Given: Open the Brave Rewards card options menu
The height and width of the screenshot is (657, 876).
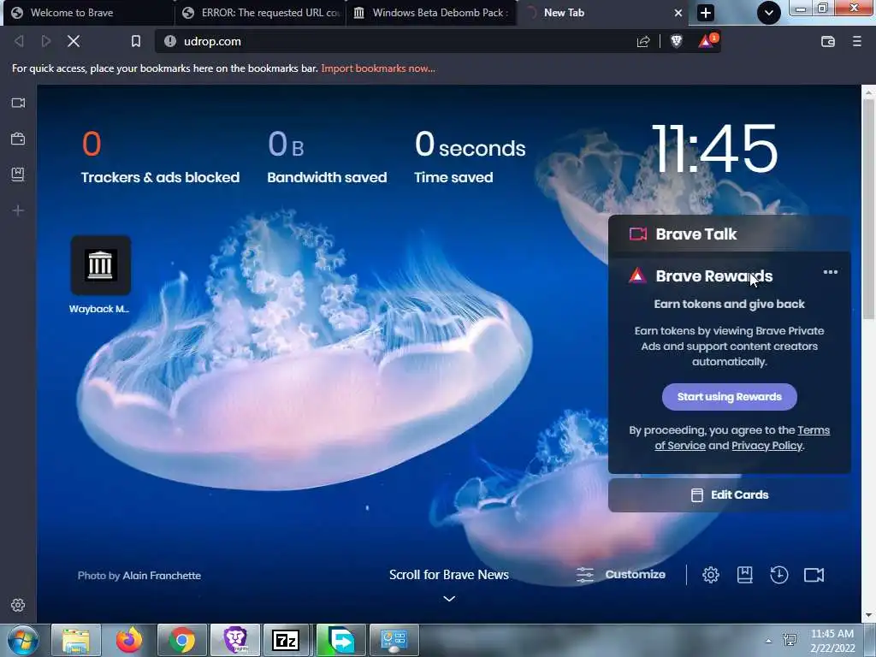Looking at the screenshot, I should tap(830, 272).
